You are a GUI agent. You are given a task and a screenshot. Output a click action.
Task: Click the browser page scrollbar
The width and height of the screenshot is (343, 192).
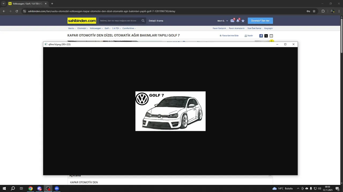(341, 35)
